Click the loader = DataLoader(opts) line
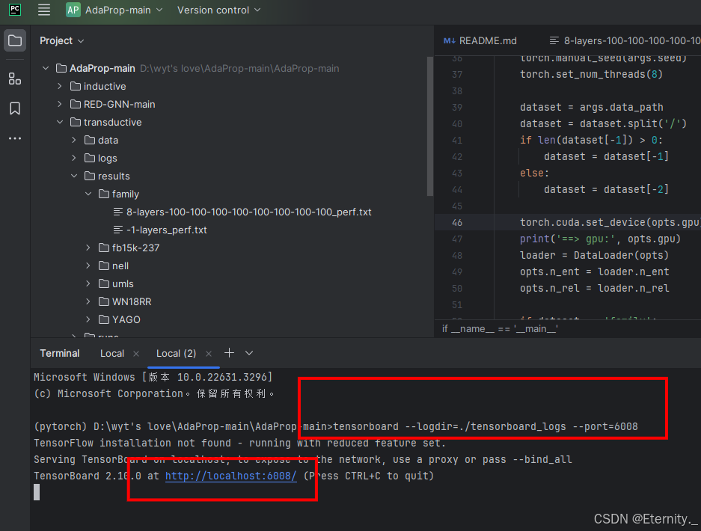 coord(594,255)
